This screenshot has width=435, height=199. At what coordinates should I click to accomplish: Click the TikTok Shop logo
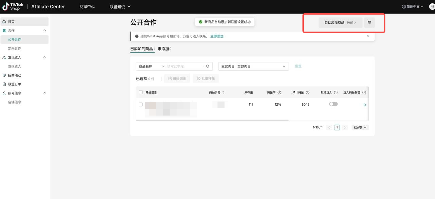[x=13, y=6]
